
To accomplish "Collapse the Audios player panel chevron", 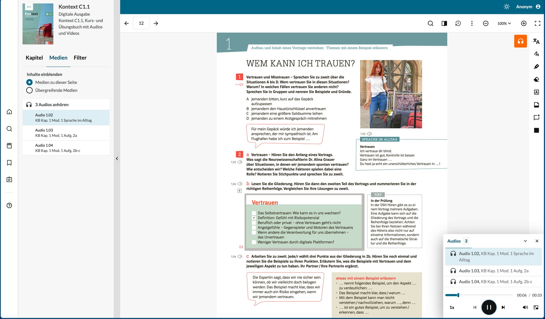I will 525,241.
